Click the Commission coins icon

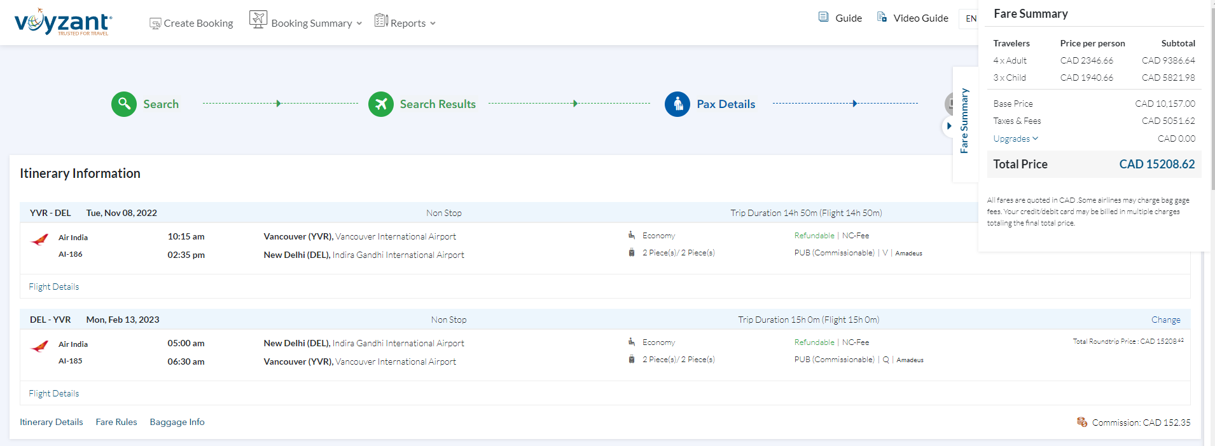coord(1081,422)
